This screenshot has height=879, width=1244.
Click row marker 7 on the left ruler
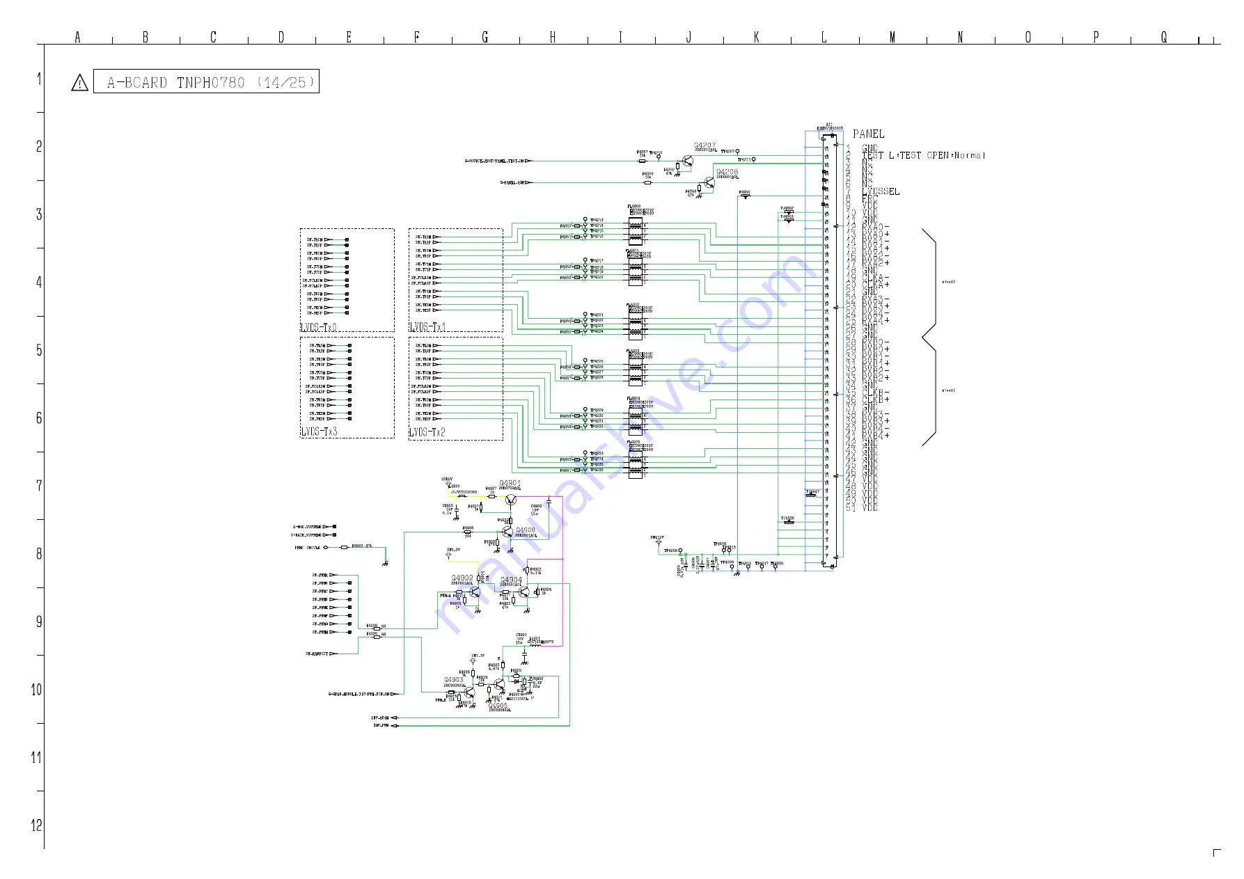(39, 486)
